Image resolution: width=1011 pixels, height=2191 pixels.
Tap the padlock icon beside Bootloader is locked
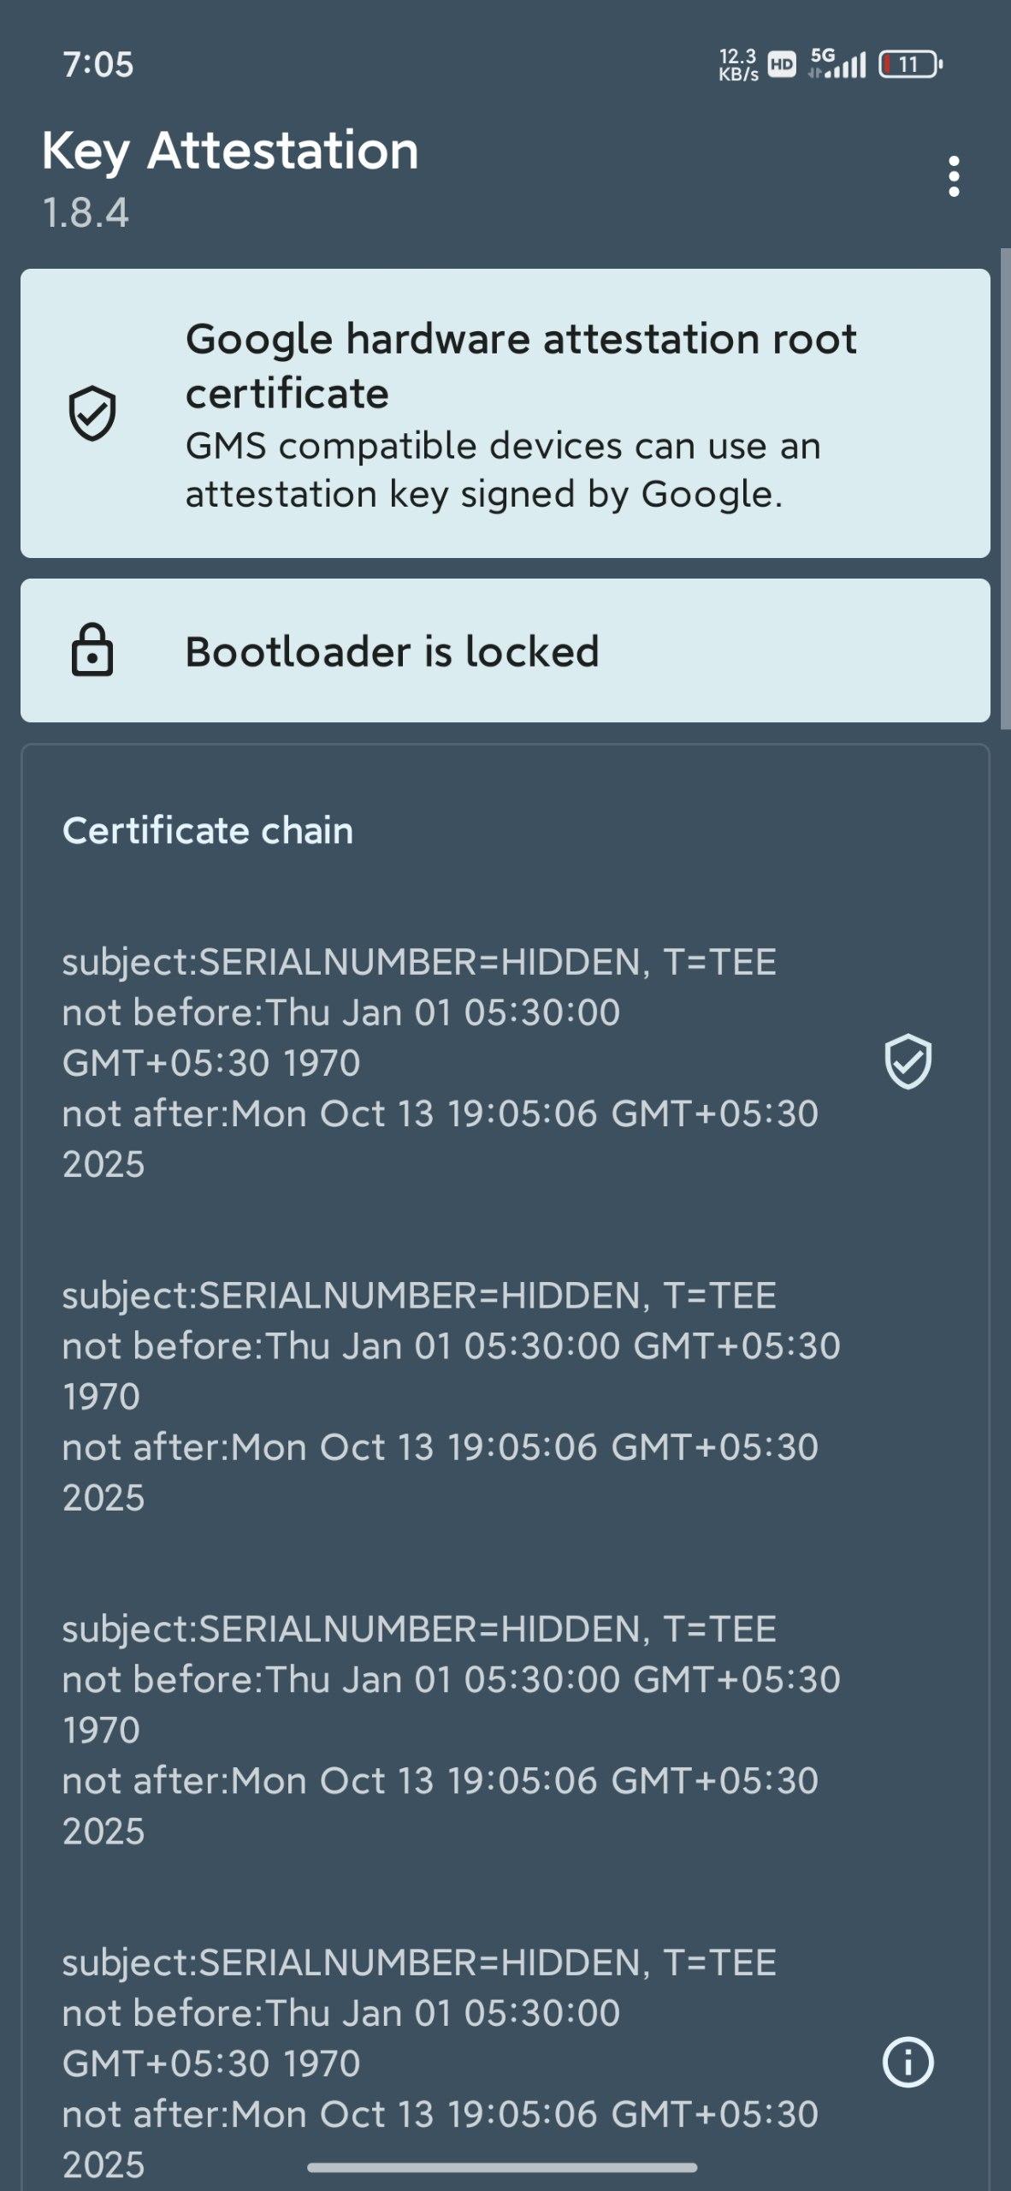[x=92, y=650]
